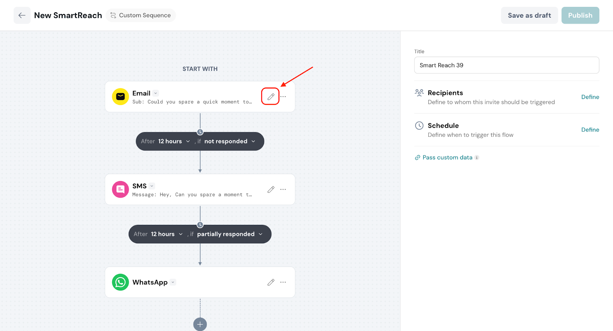The image size is (613, 331).
Task: Open the first 12 hours delay dropdown
Action: point(174,141)
